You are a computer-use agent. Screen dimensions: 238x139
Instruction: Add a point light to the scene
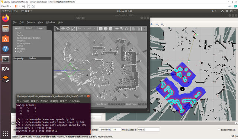pyautogui.click(x=117, y=29)
